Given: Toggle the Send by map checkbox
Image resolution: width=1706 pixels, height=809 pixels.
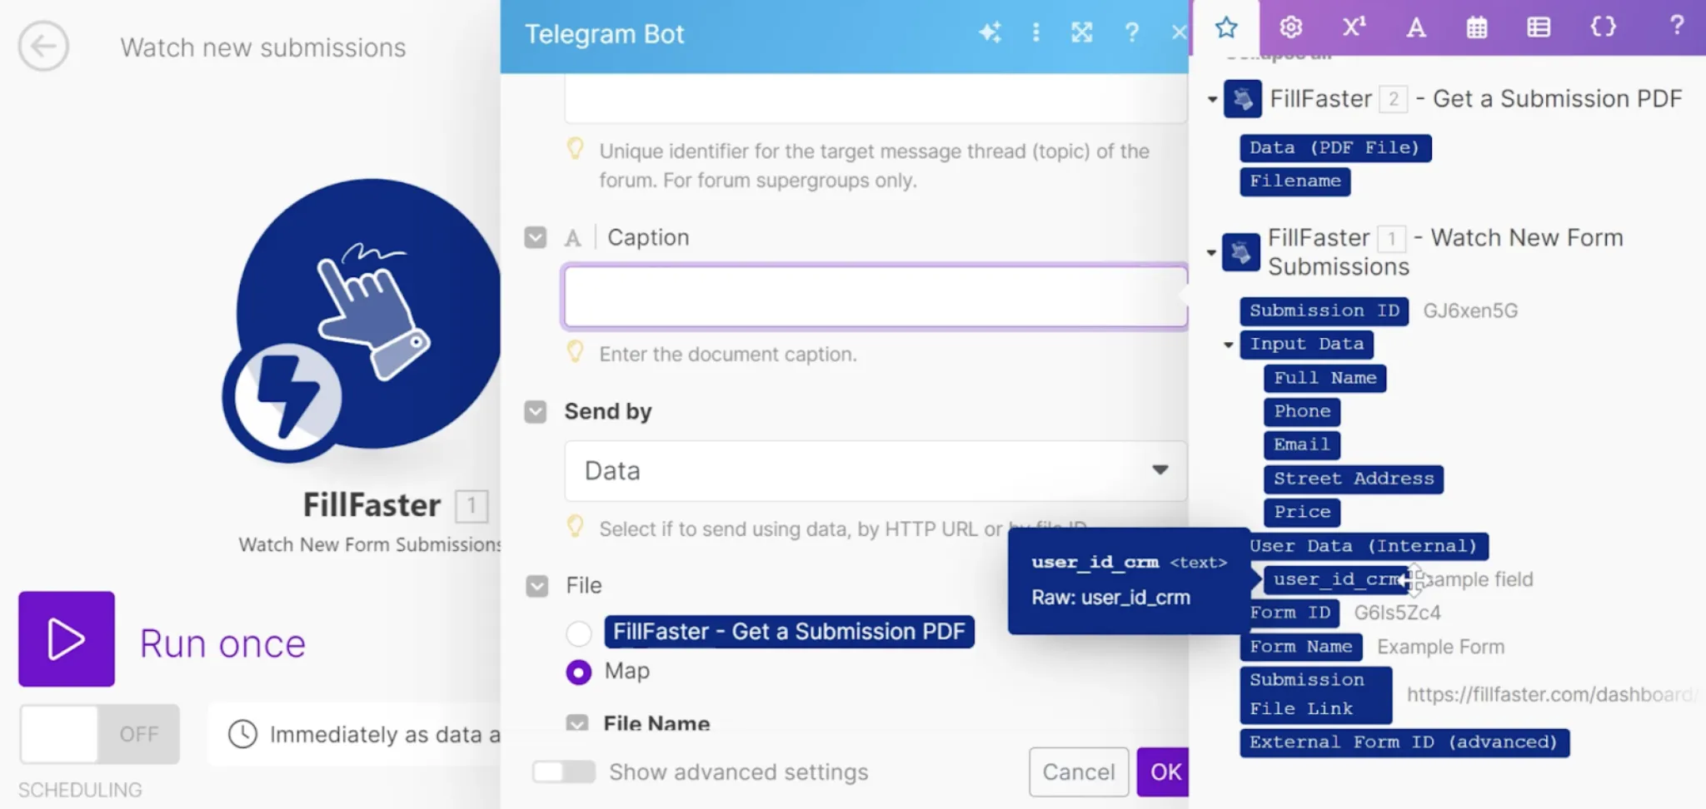Looking at the screenshot, I should point(536,412).
